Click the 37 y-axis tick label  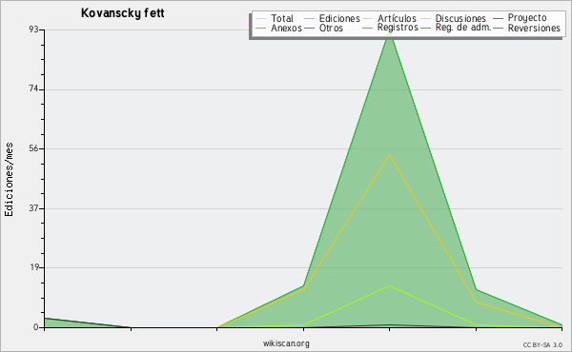click(34, 208)
